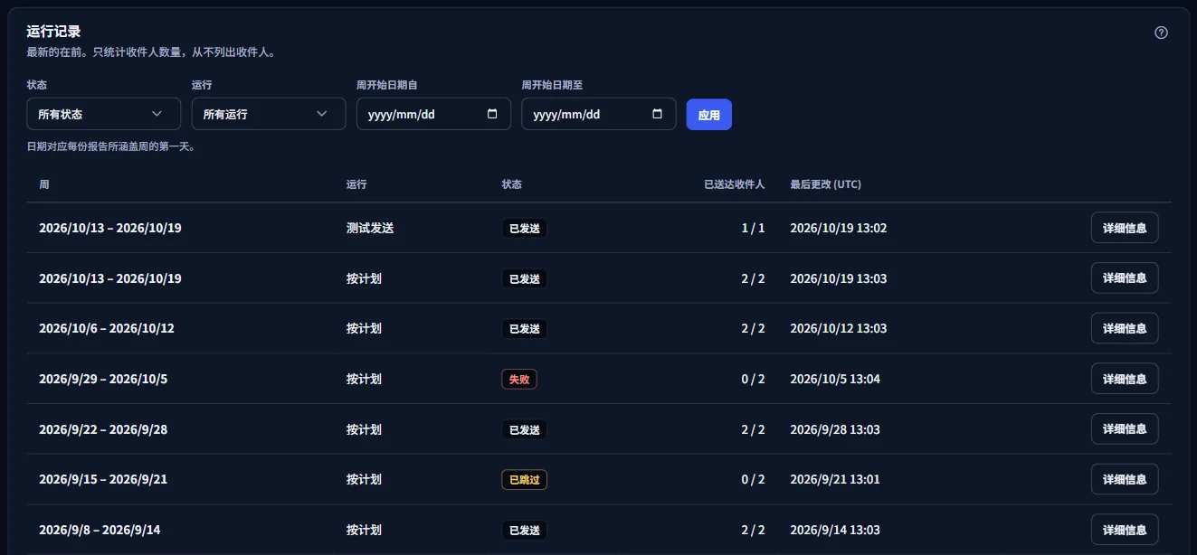The image size is (1197, 555).
Task: Open calendar picker in 周开始日期至 field
Action: [x=657, y=114]
